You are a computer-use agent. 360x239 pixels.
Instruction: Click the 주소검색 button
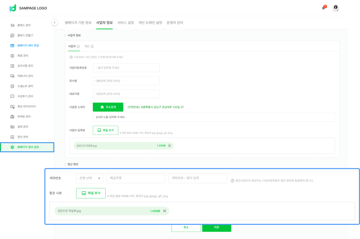click(108, 107)
